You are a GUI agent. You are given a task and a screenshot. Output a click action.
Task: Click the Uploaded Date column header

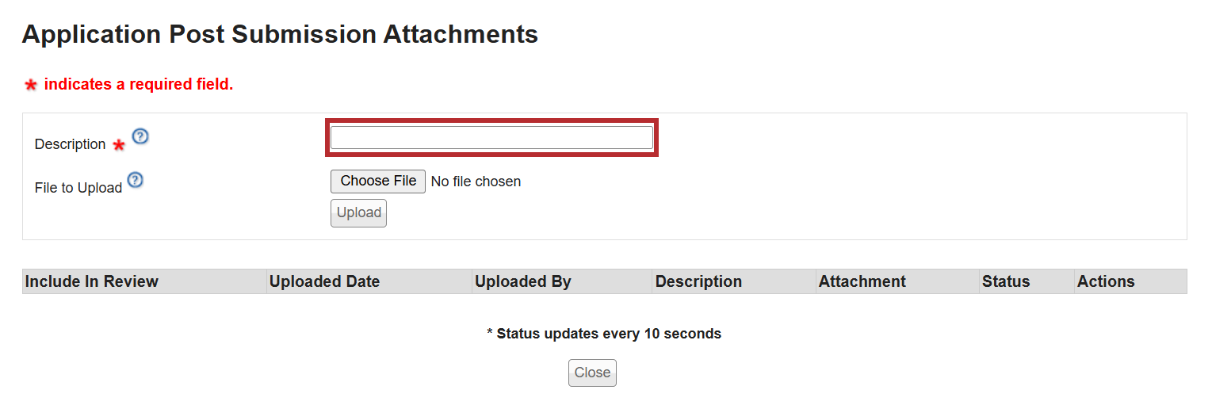pyautogui.click(x=324, y=281)
